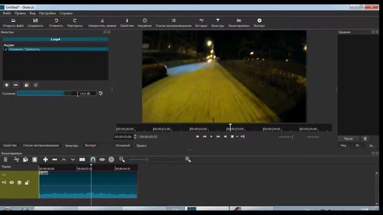Skip to end of video
The height and width of the screenshot is (215, 383).
tap(225, 137)
